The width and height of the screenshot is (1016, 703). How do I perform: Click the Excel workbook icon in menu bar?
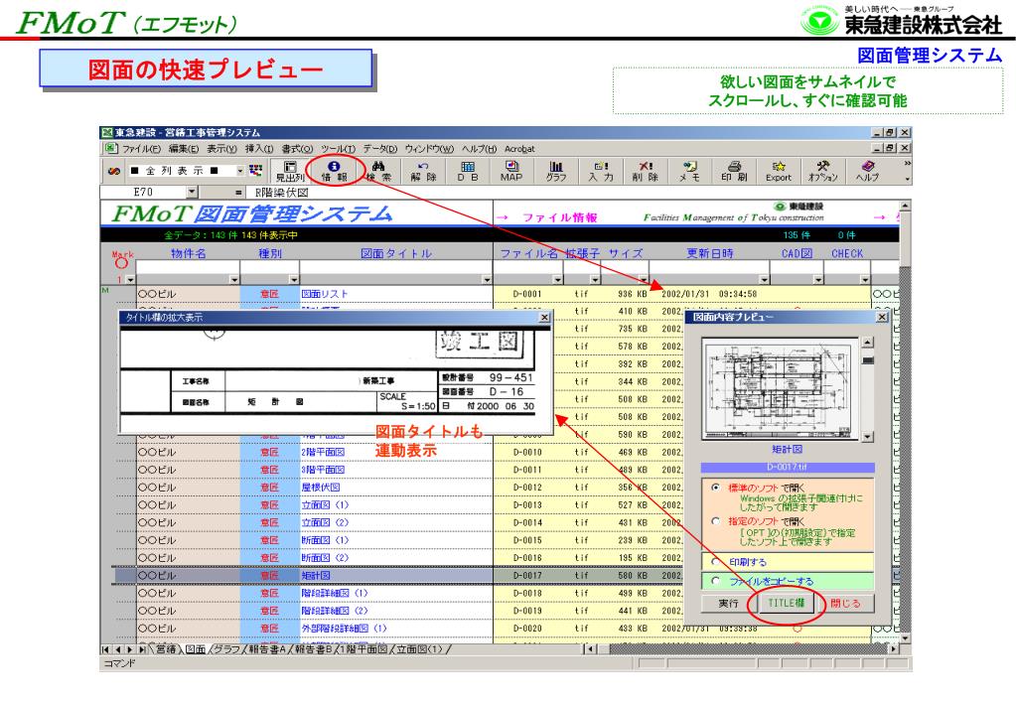(111, 148)
